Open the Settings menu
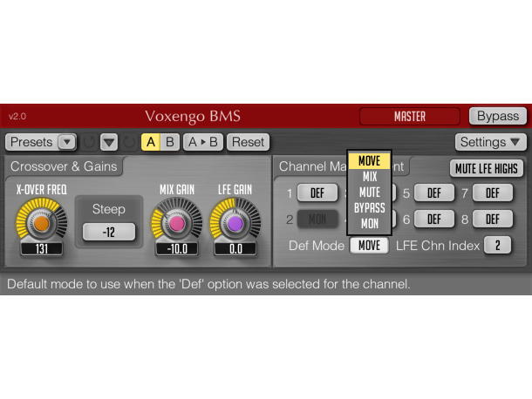 pos(490,142)
